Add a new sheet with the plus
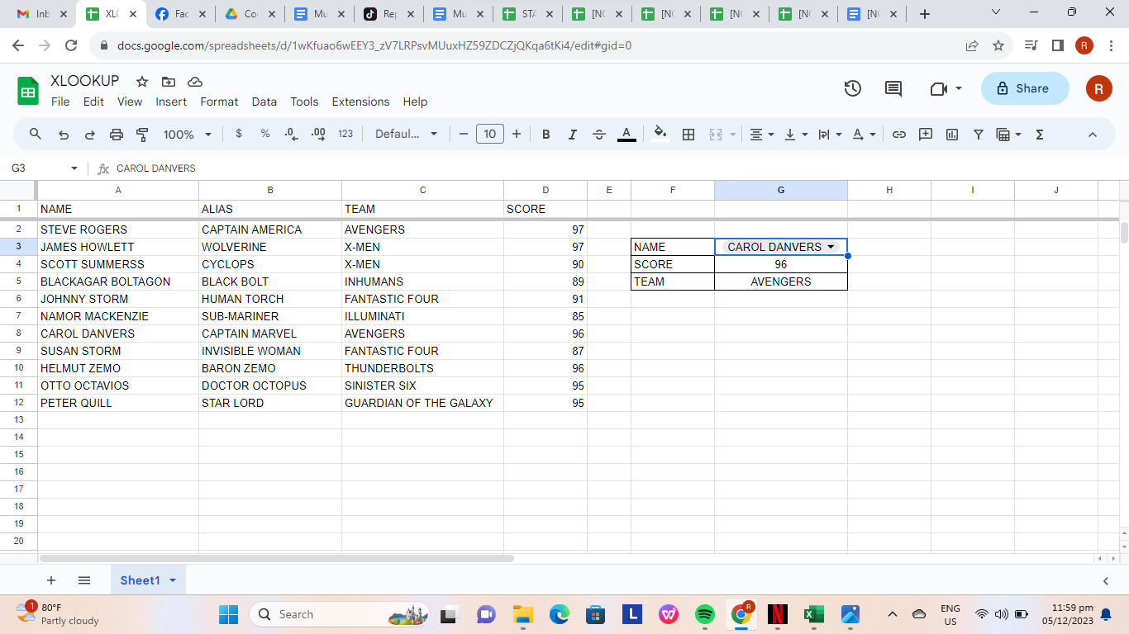The width and height of the screenshot is (1129, 634). point(51,580)
